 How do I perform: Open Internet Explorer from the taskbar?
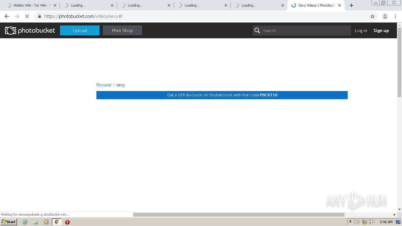coord(25,222)
